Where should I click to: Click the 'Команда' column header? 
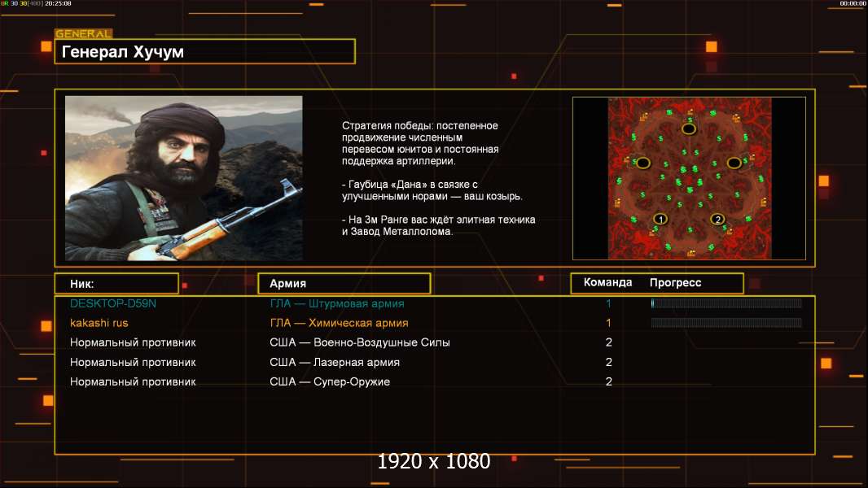point(607,282)
